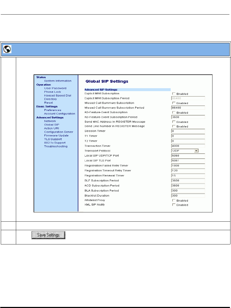Viewport: 231px width, 308px height.
Task: Enable Missed Call Summary Subscription checkbox
Action: [x=174, y=103]
